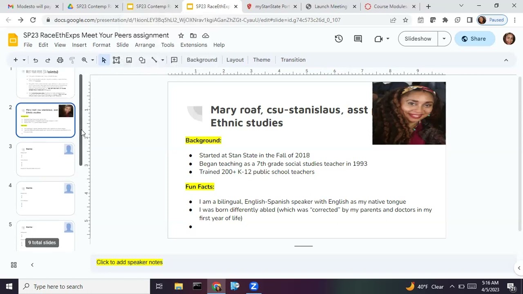Open the comment history panel
Viewport: 523px width, 294px height.
[358, 39]
